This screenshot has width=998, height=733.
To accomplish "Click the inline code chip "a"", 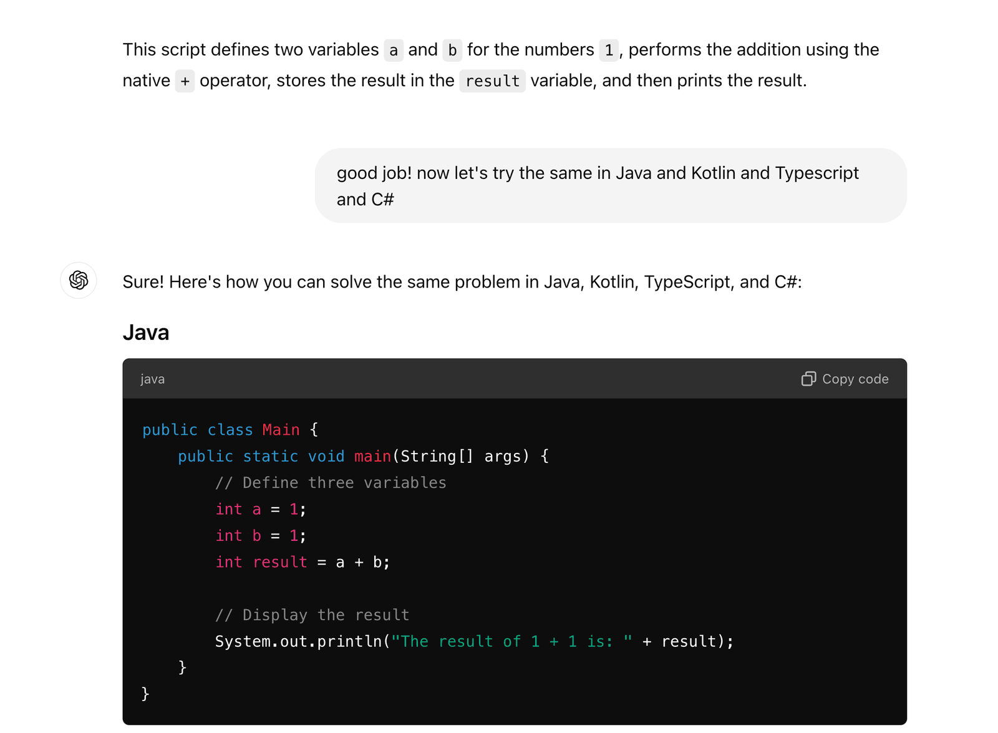I will pos(394,50).
